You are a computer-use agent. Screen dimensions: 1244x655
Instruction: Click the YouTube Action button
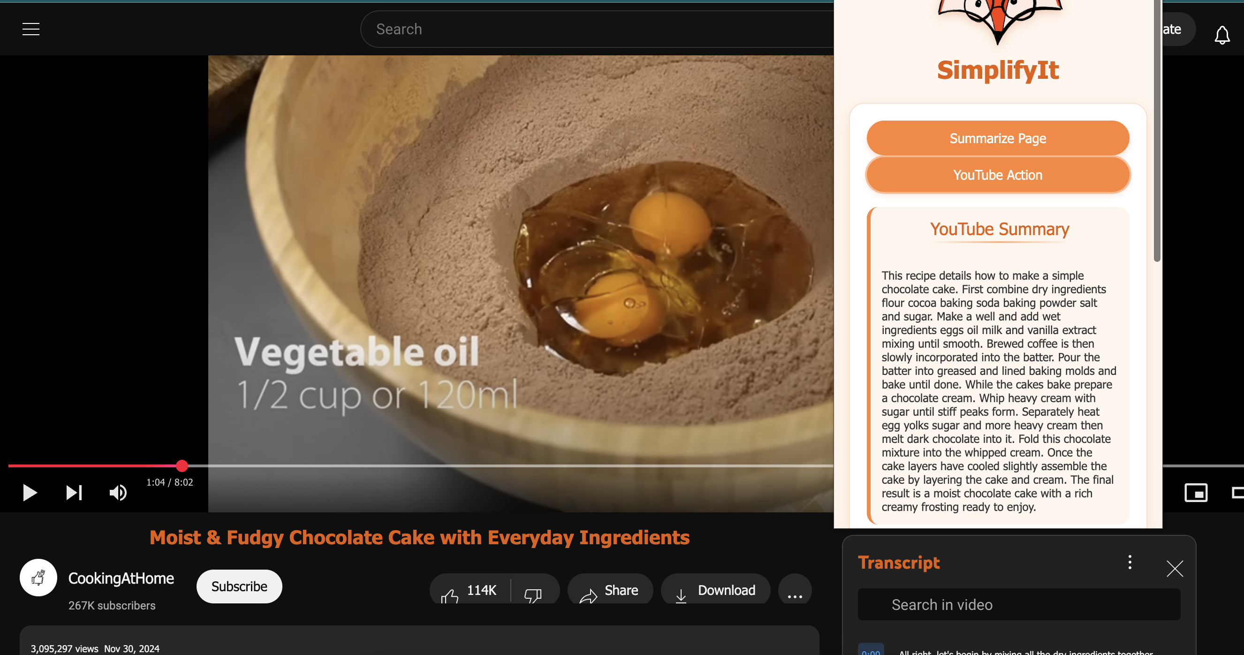click(998, 175)
